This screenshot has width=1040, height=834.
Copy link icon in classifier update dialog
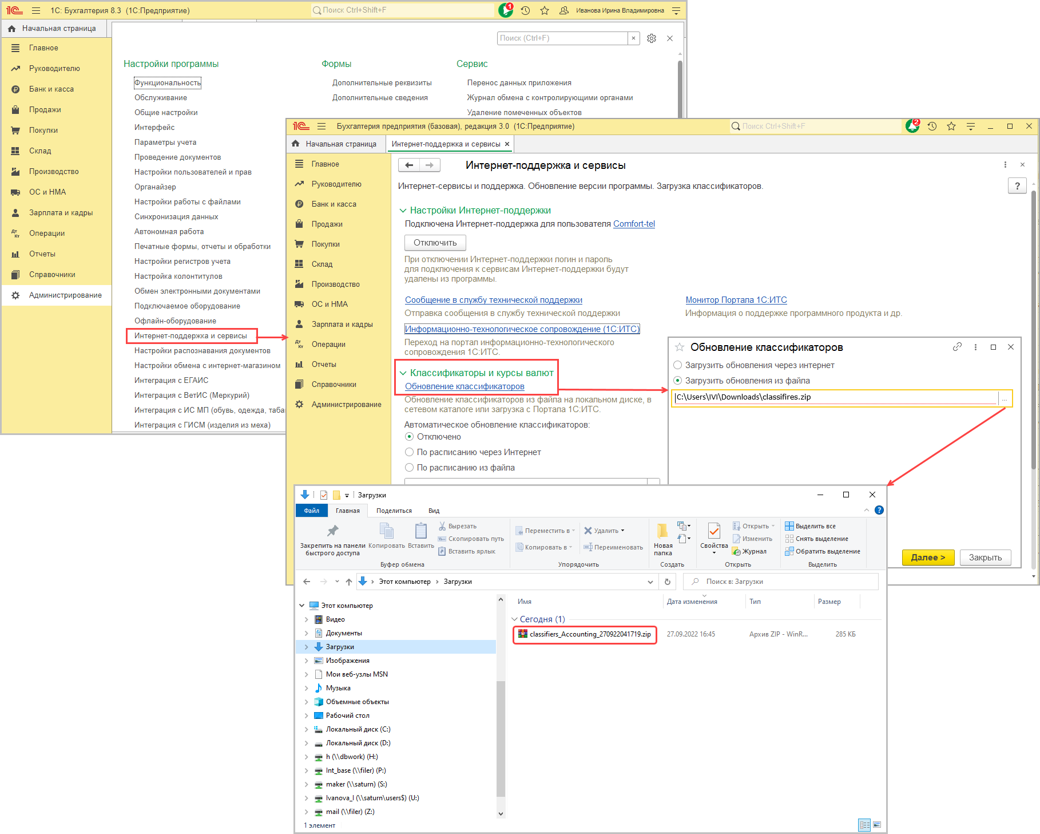pos(957,347)
